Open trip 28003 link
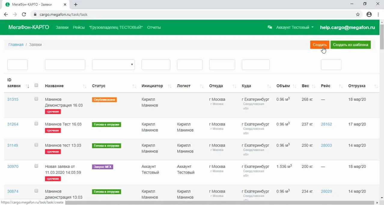Viewport: 384px width, 205px height. tap(326, 145)
